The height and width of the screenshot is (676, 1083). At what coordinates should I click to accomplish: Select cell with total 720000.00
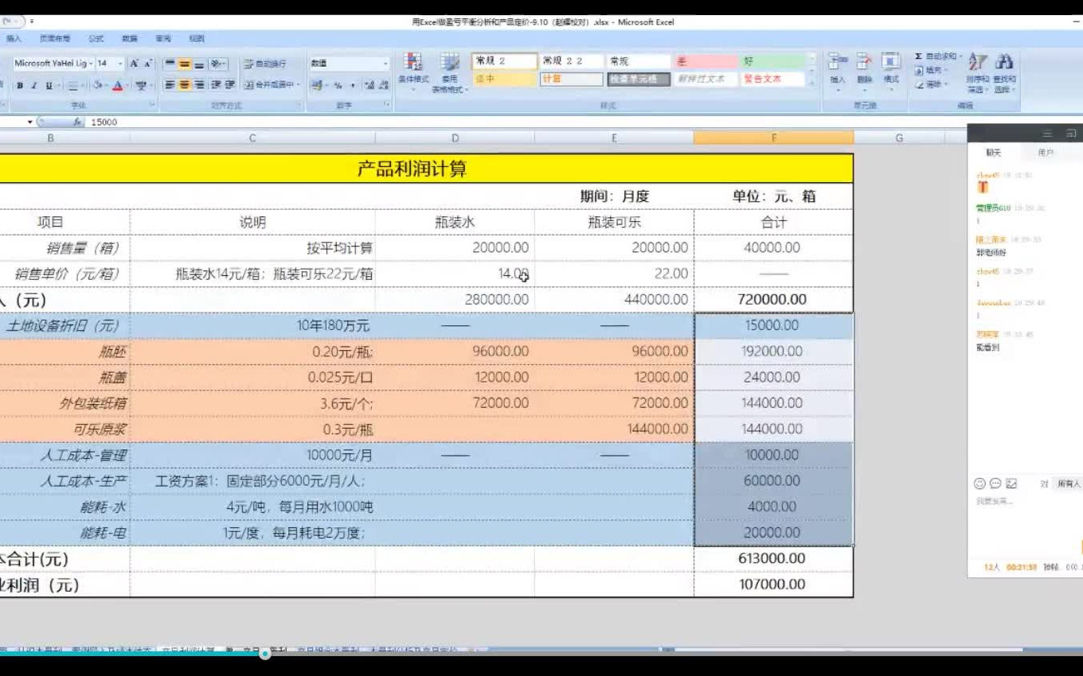pyautogui.click(x=773, y=300)
